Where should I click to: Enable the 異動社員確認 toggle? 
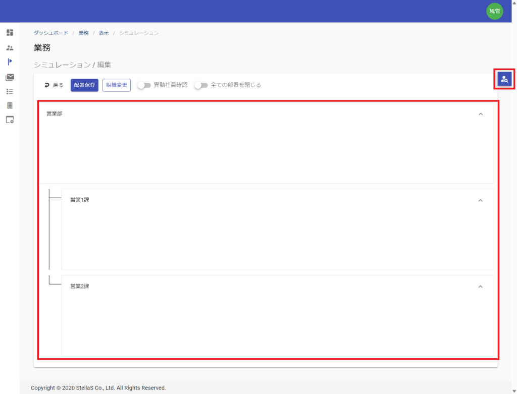coord(144,85)
